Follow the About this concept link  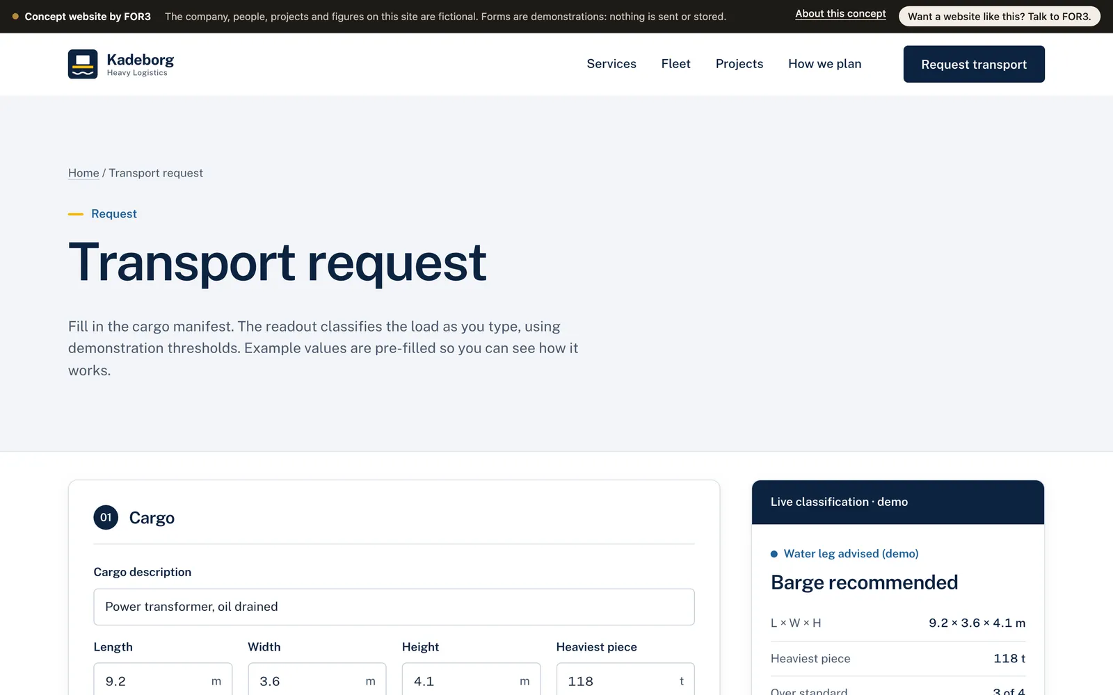(x=840, y=14)
